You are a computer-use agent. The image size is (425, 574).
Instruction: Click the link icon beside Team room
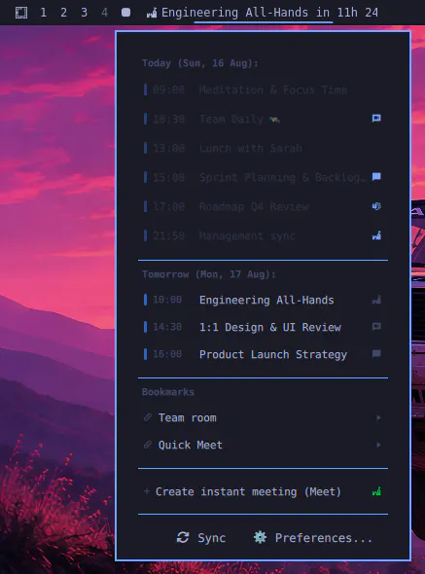pos(148,417)
